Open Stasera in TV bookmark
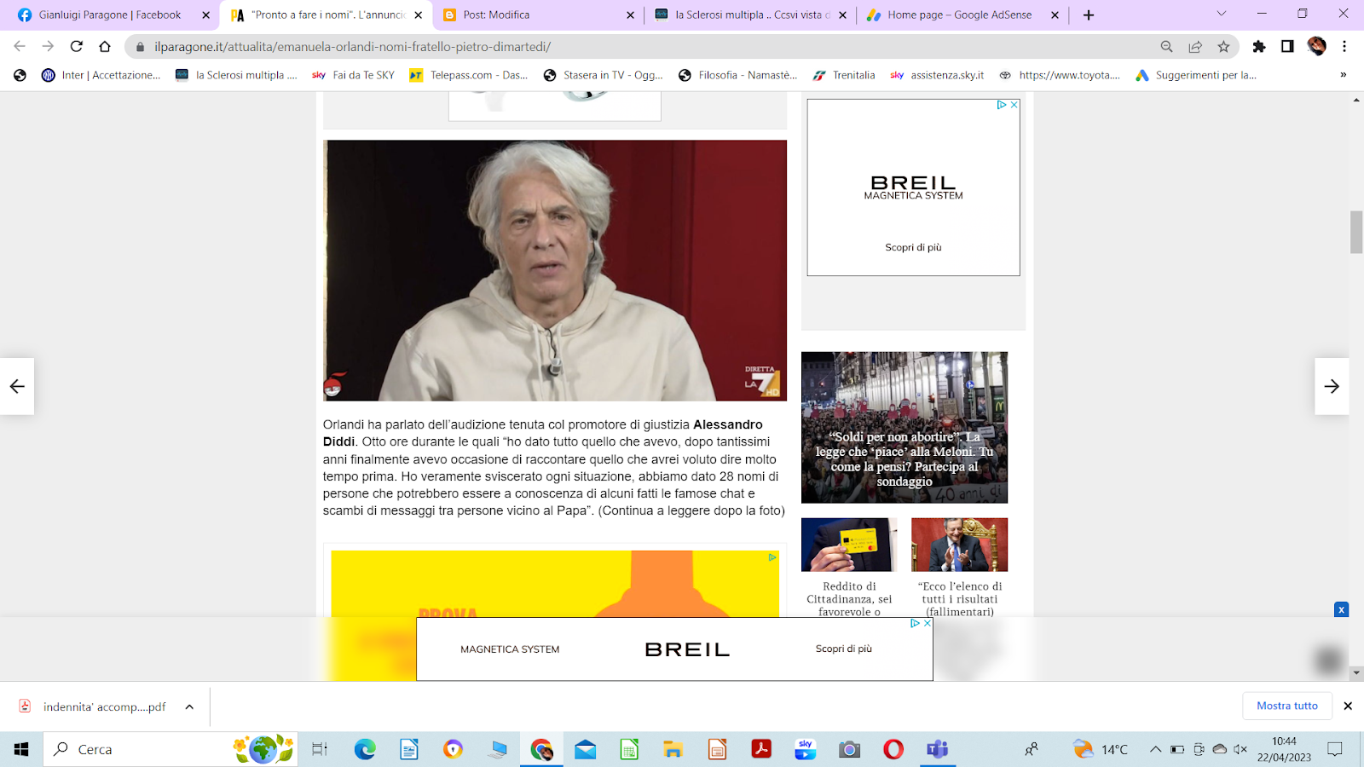1364x767 pixels. tap(604, 75)
